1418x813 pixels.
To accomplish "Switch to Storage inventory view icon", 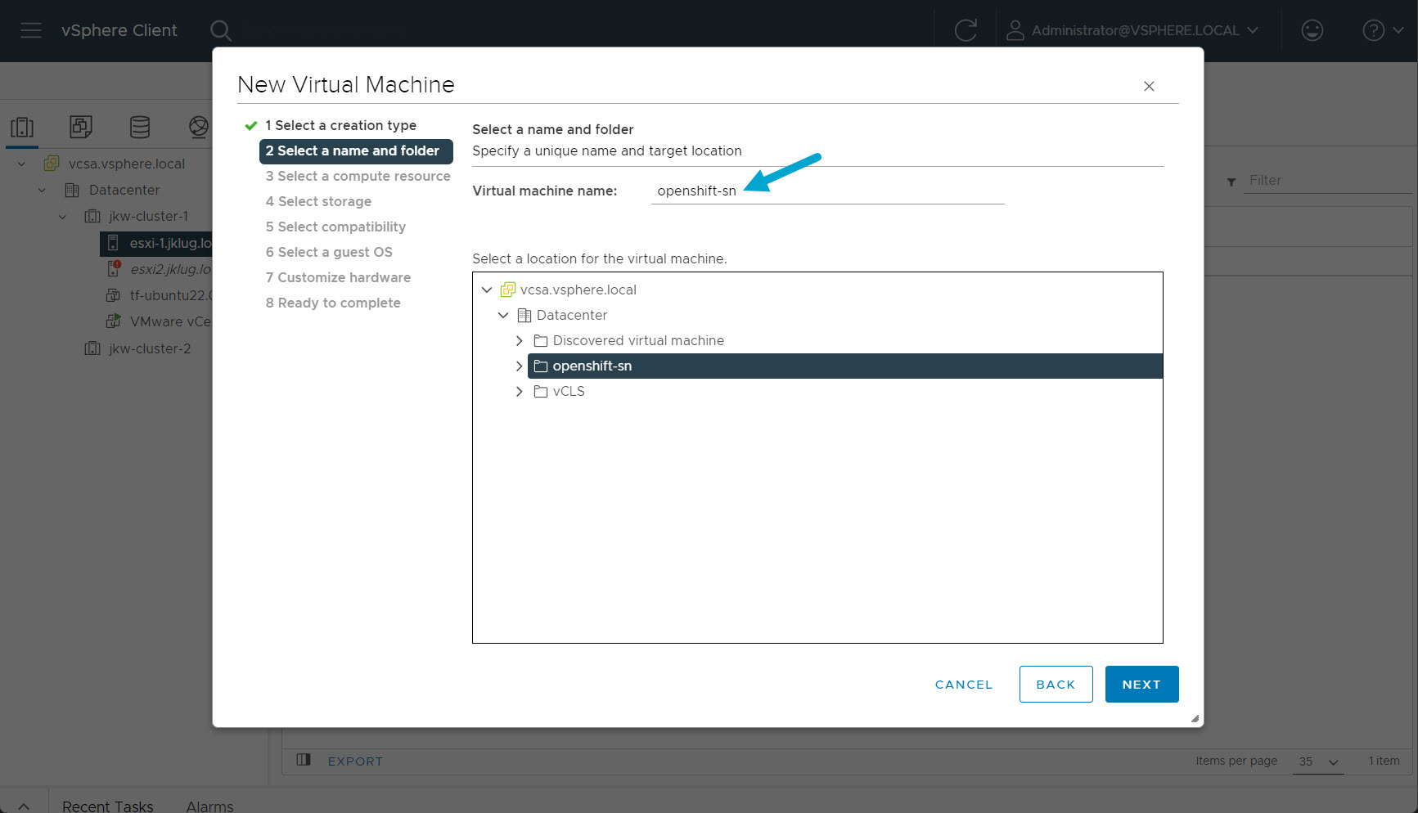I will [x=140, y=127].
